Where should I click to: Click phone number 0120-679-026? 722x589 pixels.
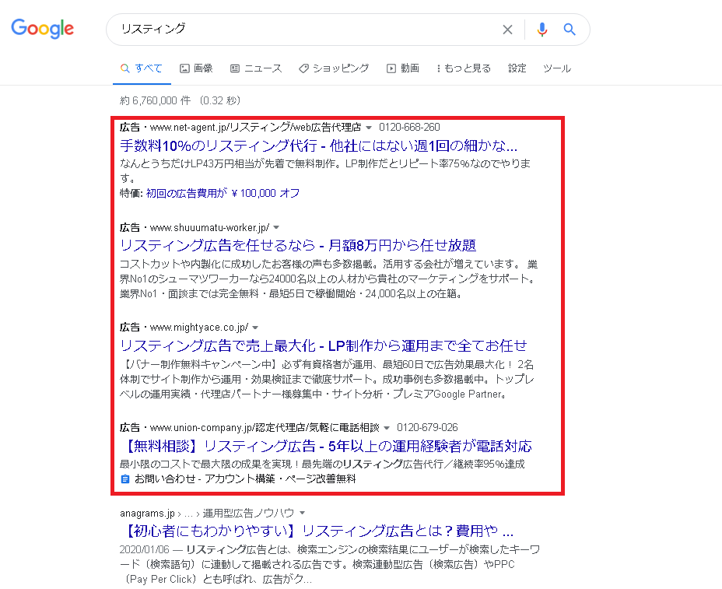pyautogui.click(x=427, y=427)
